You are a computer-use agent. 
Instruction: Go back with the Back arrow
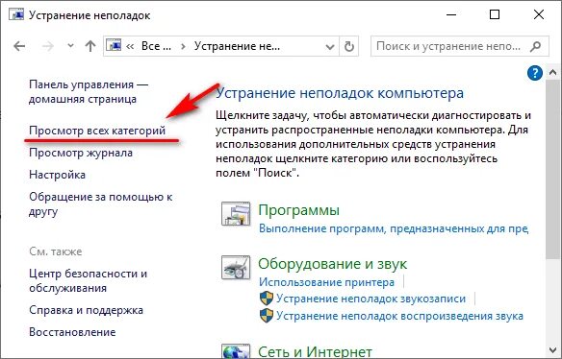pos(19,46)
